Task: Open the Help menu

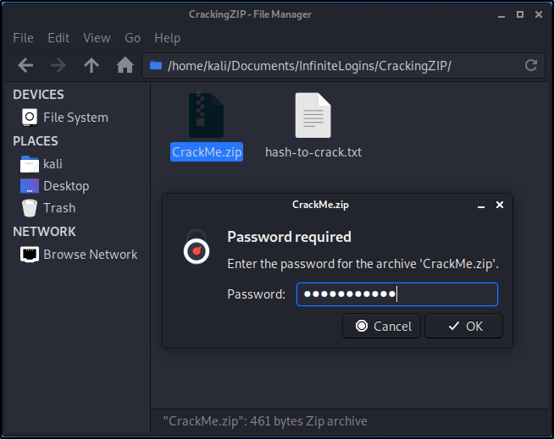Action: click(x=167, y=38)
